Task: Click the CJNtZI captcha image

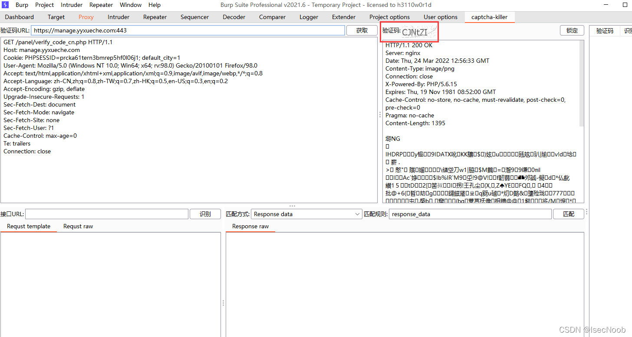Action: pos(419,32)
